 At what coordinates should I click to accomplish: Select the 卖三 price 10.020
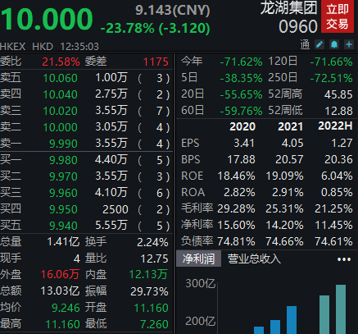[x=61, y=111]
